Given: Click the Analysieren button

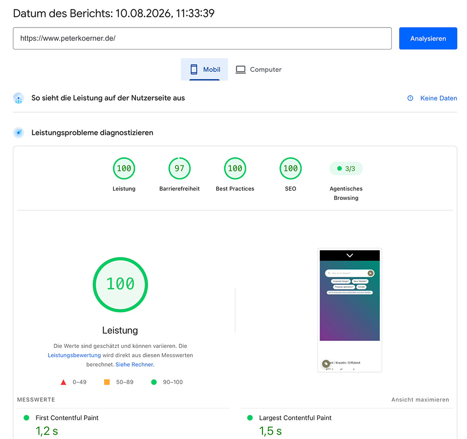Looking at the screenshot, I should point(428,38).
